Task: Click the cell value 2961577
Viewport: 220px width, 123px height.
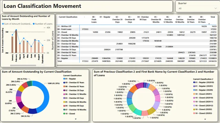Action: click(203, 55)
